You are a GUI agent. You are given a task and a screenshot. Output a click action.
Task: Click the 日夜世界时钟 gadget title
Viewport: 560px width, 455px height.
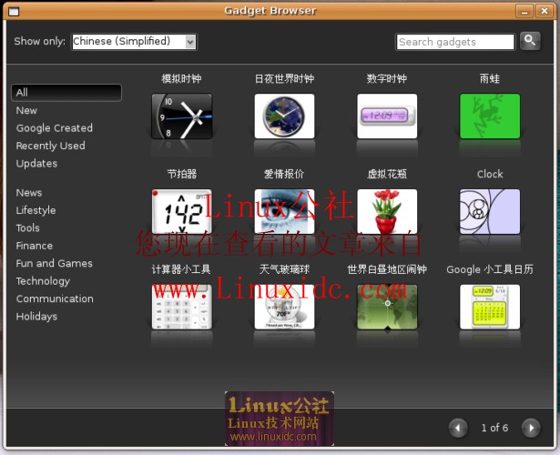[285, 79]
